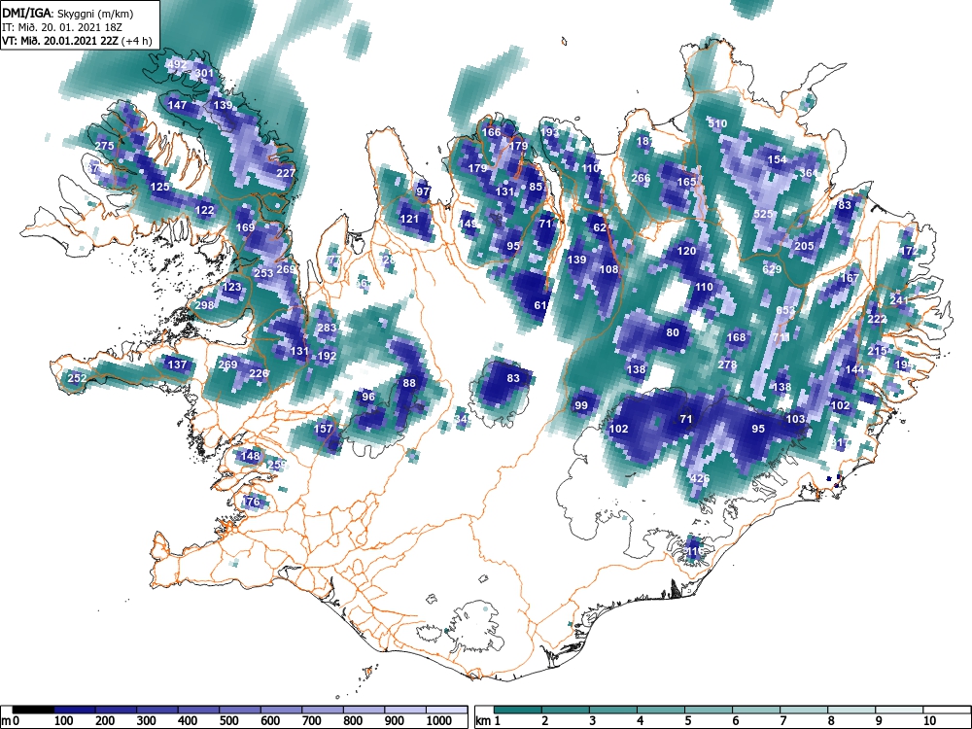Click the visibility value 97 on the map
Image resolution: width=972 pixels, height=729 pixels.
423,191
